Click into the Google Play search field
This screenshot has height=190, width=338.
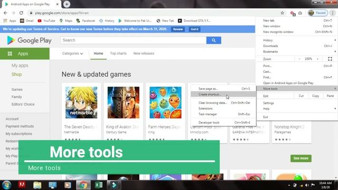tap(134, 40)
